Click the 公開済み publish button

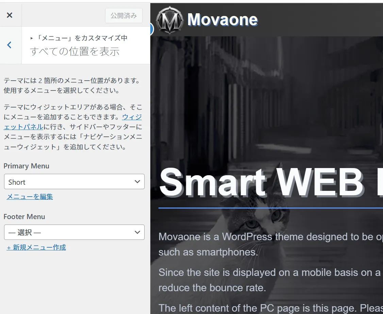[124, 16]
